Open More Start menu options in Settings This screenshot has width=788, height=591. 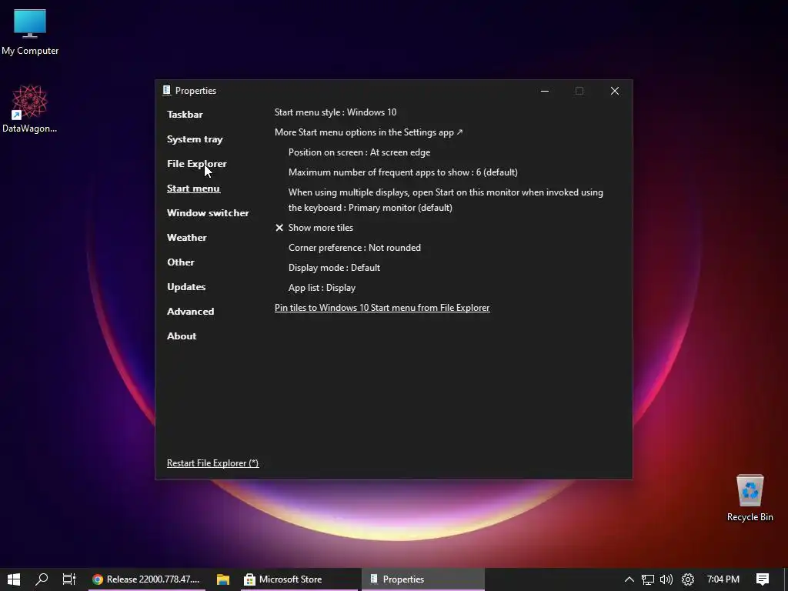tap(369, 132)
